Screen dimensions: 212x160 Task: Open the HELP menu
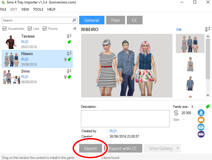coord(51,9)
